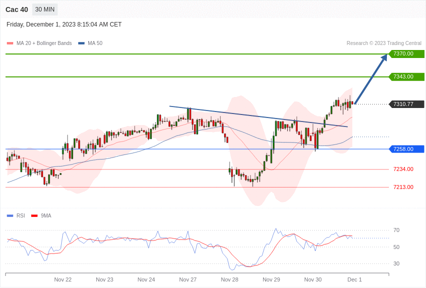Click the RSI 30 level label
426x288 pixels.
pyautogui.click(x=396, y=263)
